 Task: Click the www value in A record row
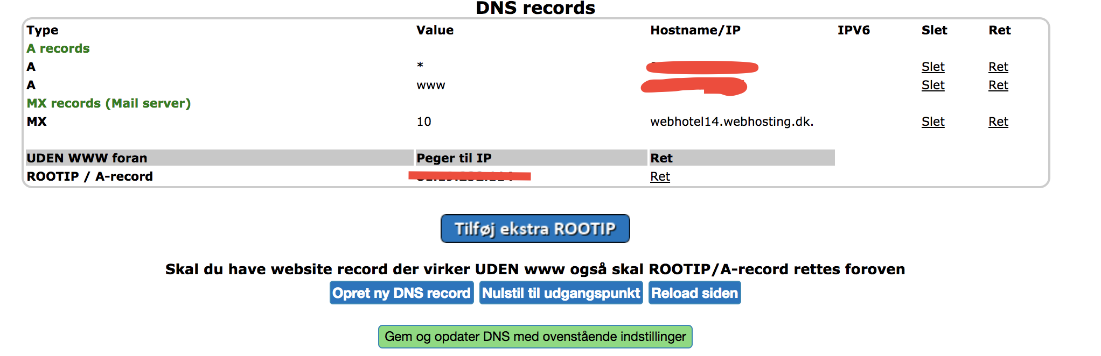click(x=430, y=86)
